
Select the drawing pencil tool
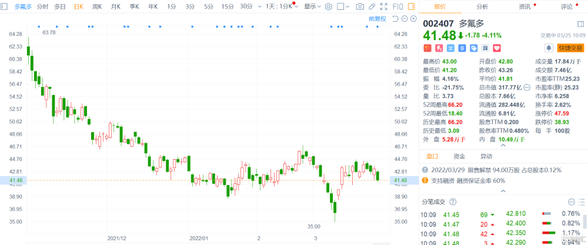[371, 6]
